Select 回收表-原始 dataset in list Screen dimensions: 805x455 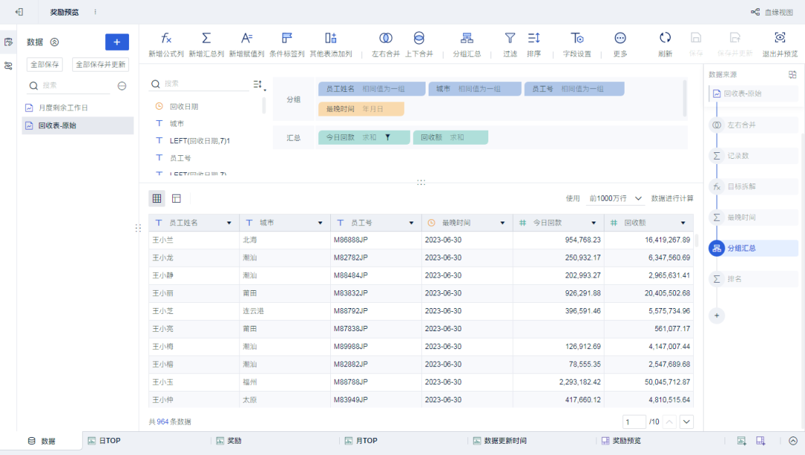(x=78, y=125)
